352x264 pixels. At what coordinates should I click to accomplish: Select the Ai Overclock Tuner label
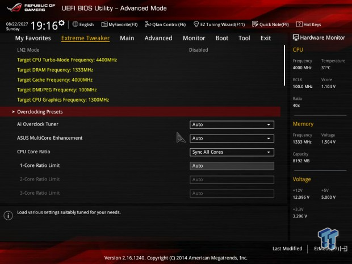click(x=37, y=124)
